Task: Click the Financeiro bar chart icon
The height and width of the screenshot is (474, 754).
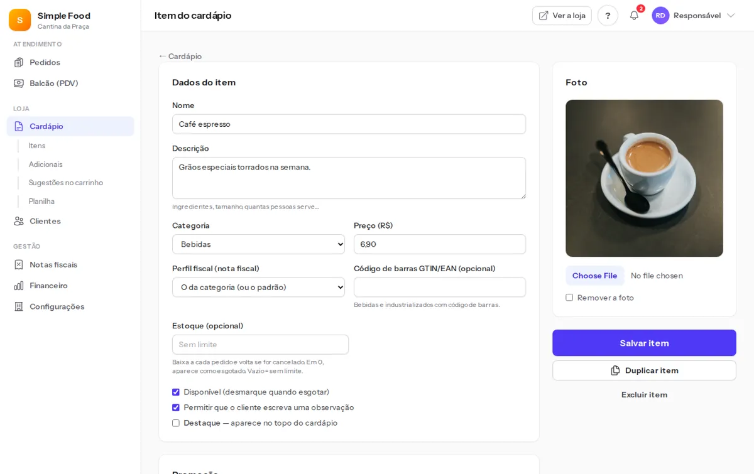Action: (19, 286)
